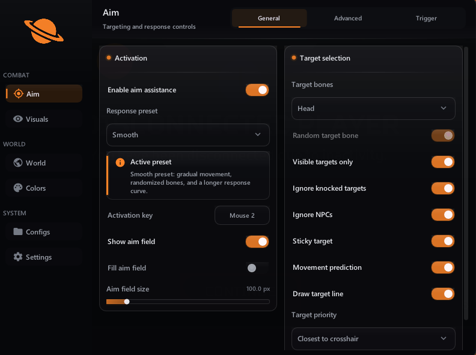
Task: Switch to the General tab
Action: (269, 18)
